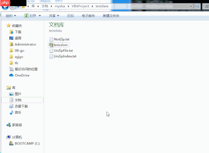Click the OneDrive cloud icon
209x153 pixels.
(x=11, y=75)
